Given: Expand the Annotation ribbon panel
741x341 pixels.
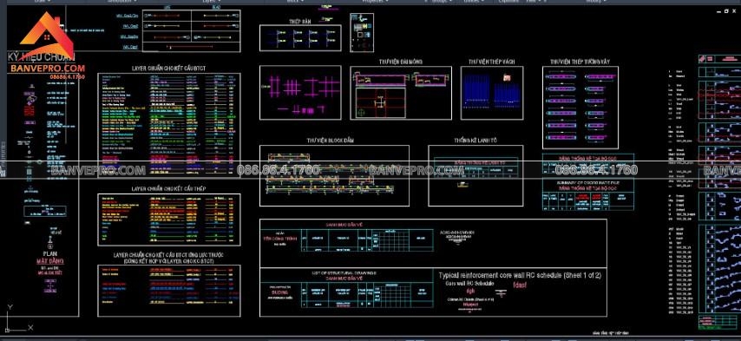Looking at the screenshot, I should pos(121,2).
